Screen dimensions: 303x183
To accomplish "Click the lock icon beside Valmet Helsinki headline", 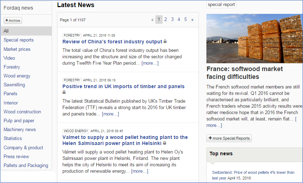I will click(164, 143).
